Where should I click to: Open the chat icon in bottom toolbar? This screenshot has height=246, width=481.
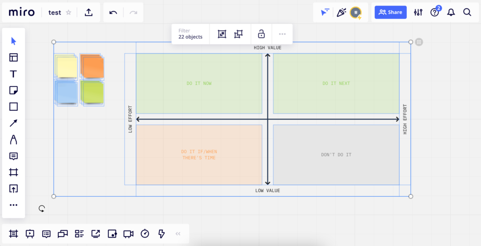tap(62, 234)
